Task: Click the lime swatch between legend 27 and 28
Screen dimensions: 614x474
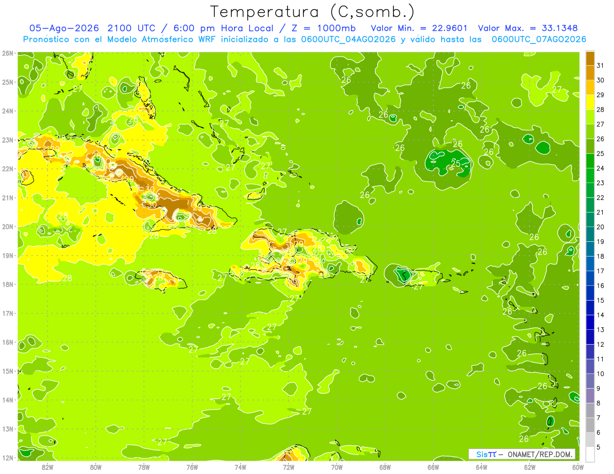Action: coord(590,117)
